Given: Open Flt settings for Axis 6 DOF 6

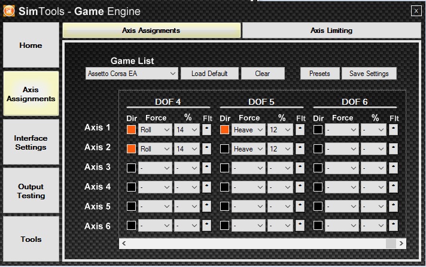Looking at the screenshot, I should (x=393, y=226).
